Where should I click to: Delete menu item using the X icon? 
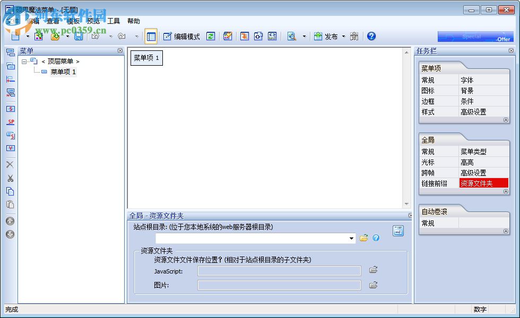coord(10,164)
